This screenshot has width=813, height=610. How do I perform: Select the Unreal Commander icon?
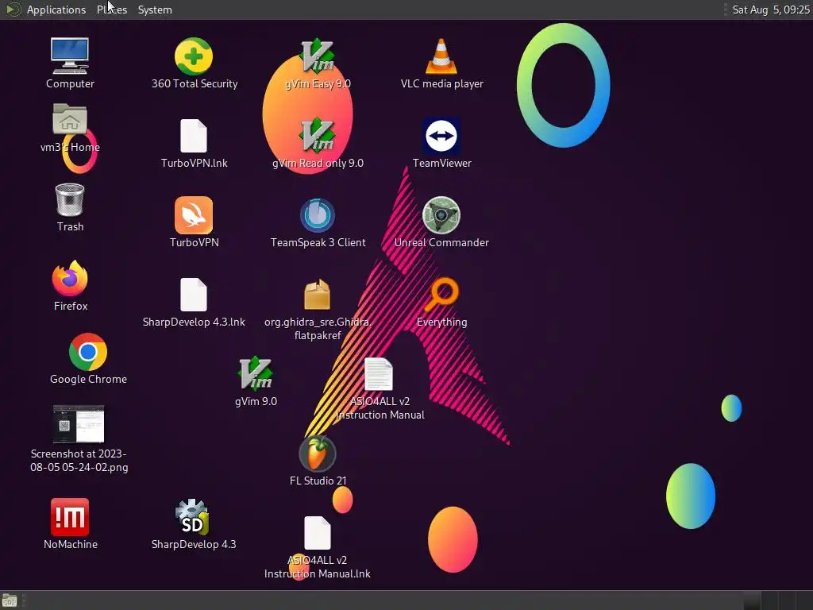tap(441, 215)
